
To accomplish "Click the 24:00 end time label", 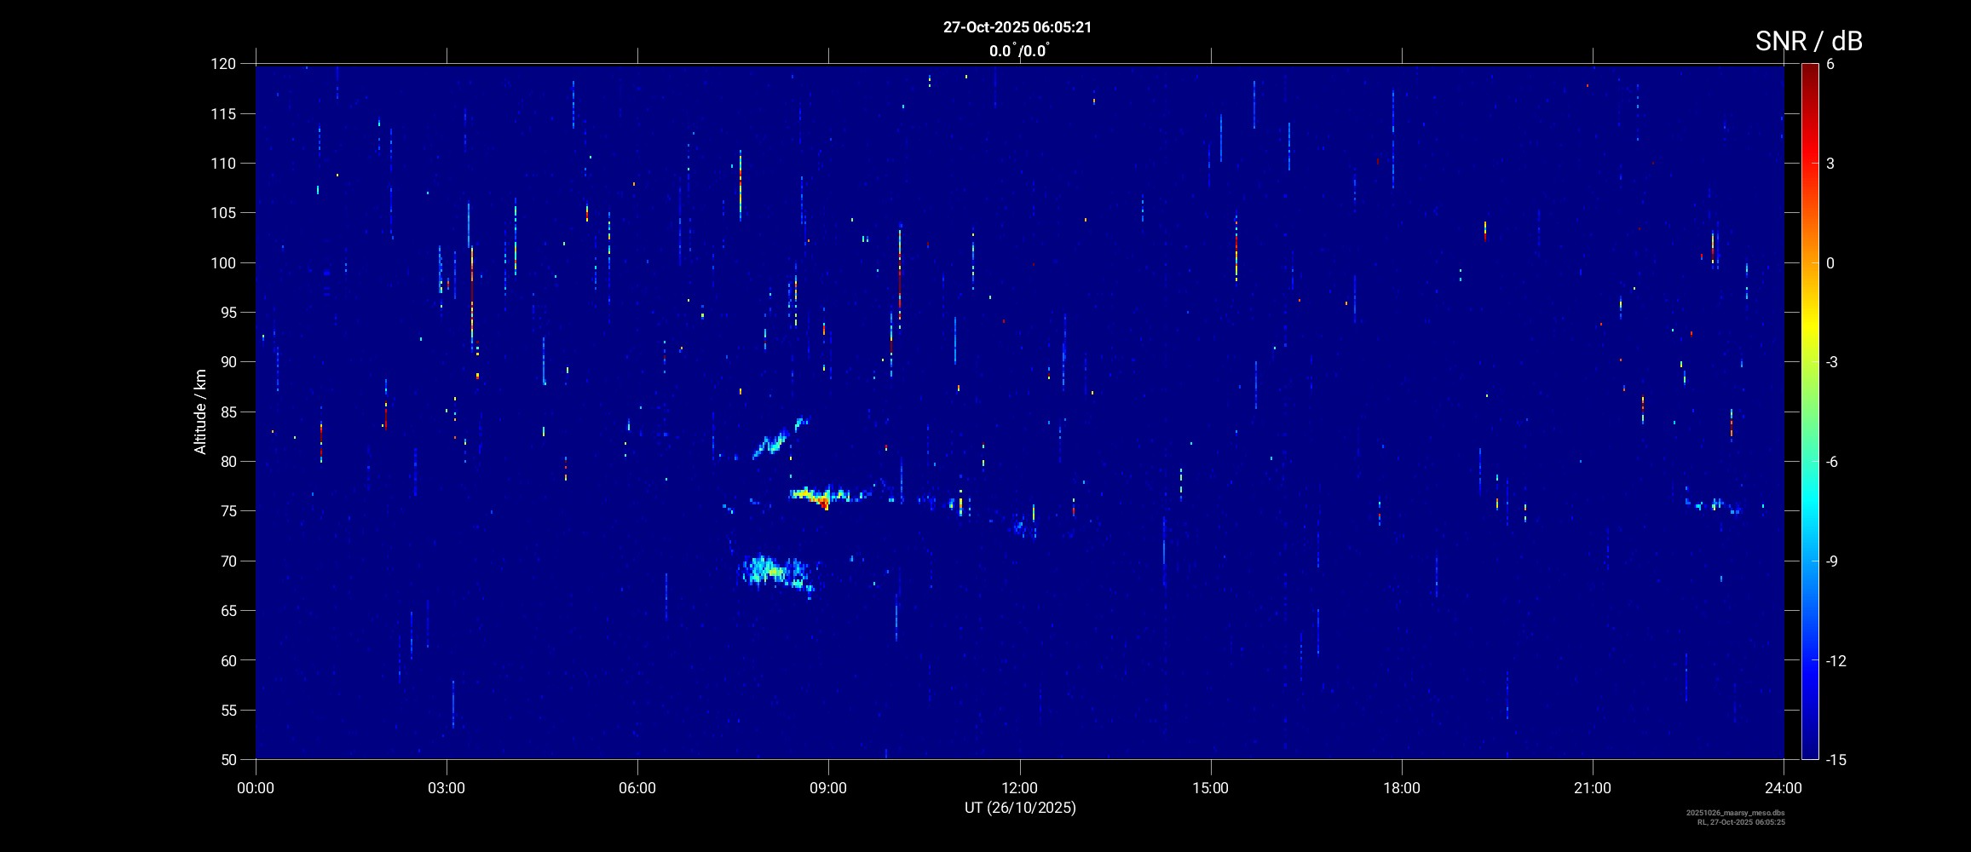I will pos(1783,788).
